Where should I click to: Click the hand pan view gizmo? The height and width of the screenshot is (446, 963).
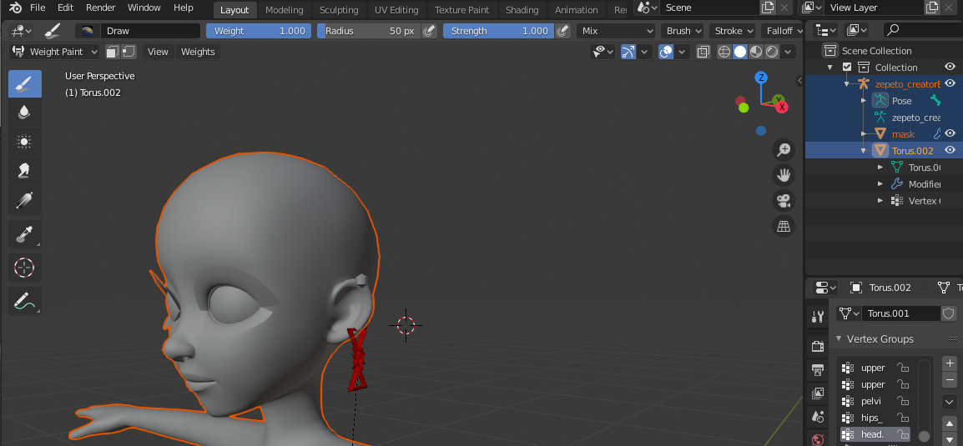click(784, 175)
